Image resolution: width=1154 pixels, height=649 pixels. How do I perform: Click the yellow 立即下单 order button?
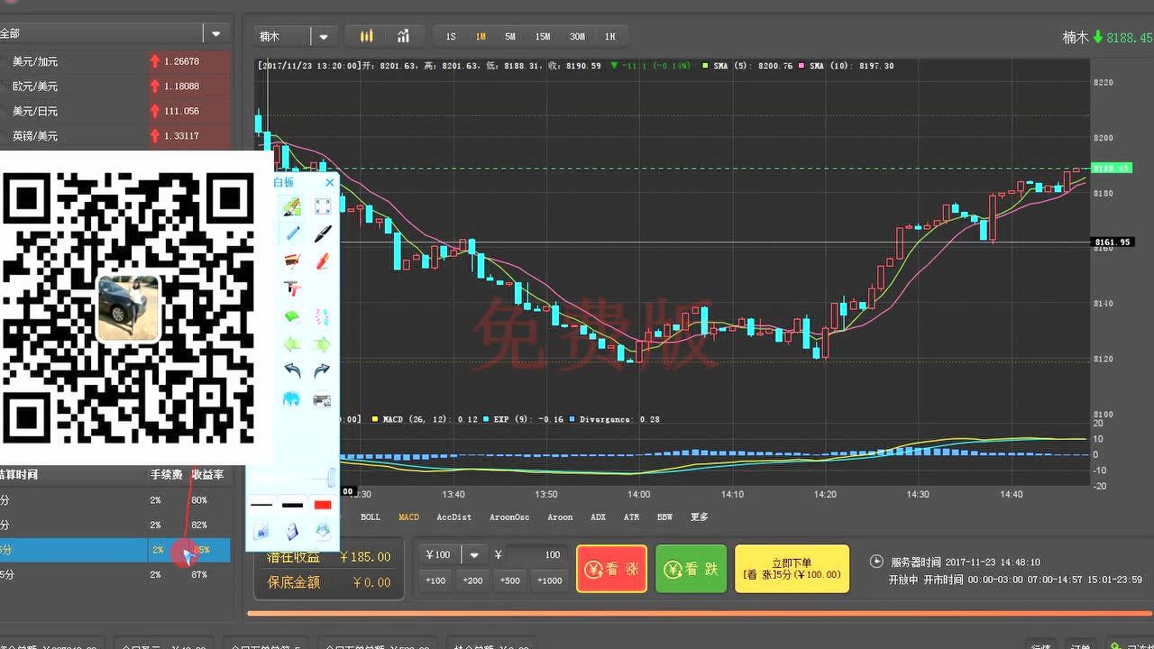click(792, 569)
